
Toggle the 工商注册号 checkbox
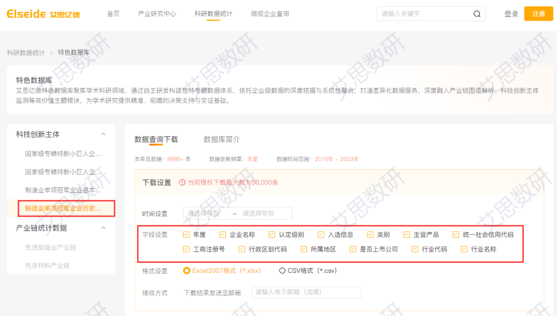point(186,249)
